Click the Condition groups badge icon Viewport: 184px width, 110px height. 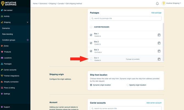[x=28, y=40]
